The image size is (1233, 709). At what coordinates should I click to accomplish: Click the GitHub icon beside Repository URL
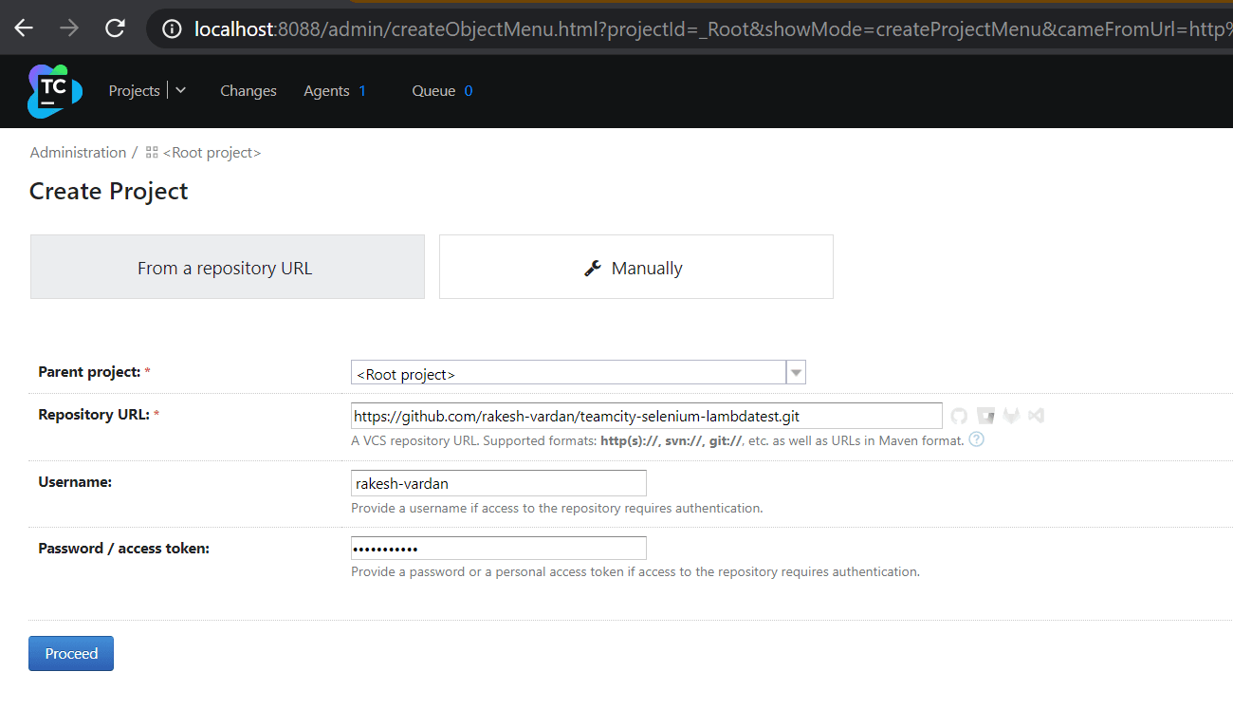[x=959, y=416]
